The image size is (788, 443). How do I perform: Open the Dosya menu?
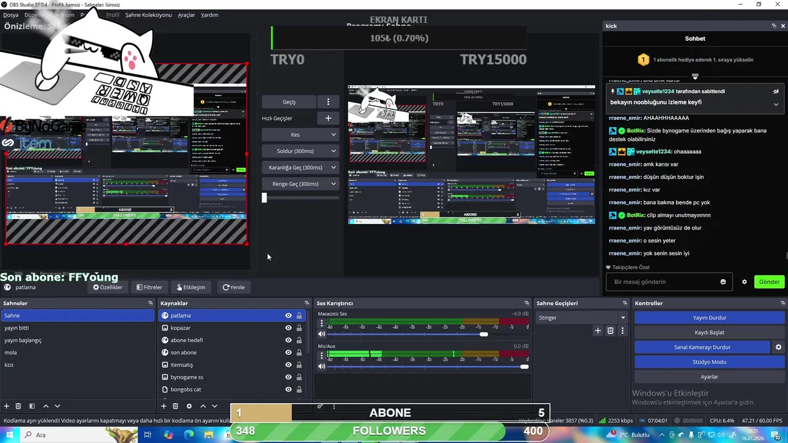pos(10,15)
